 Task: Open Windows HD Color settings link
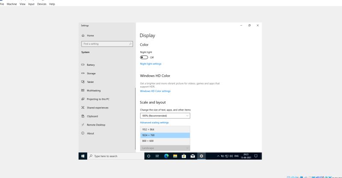pos(155,91)
